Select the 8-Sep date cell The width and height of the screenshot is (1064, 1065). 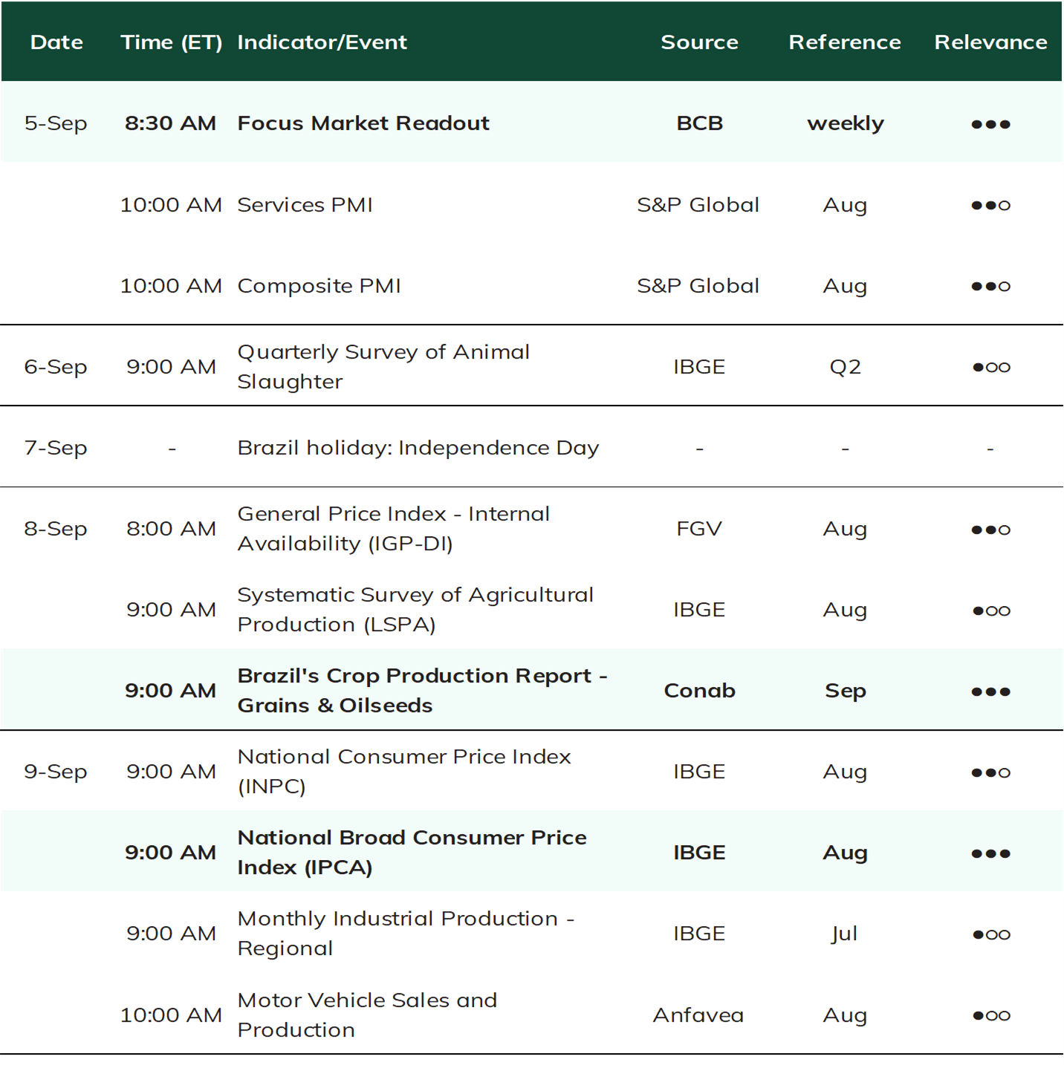click(x=56, y=528)
